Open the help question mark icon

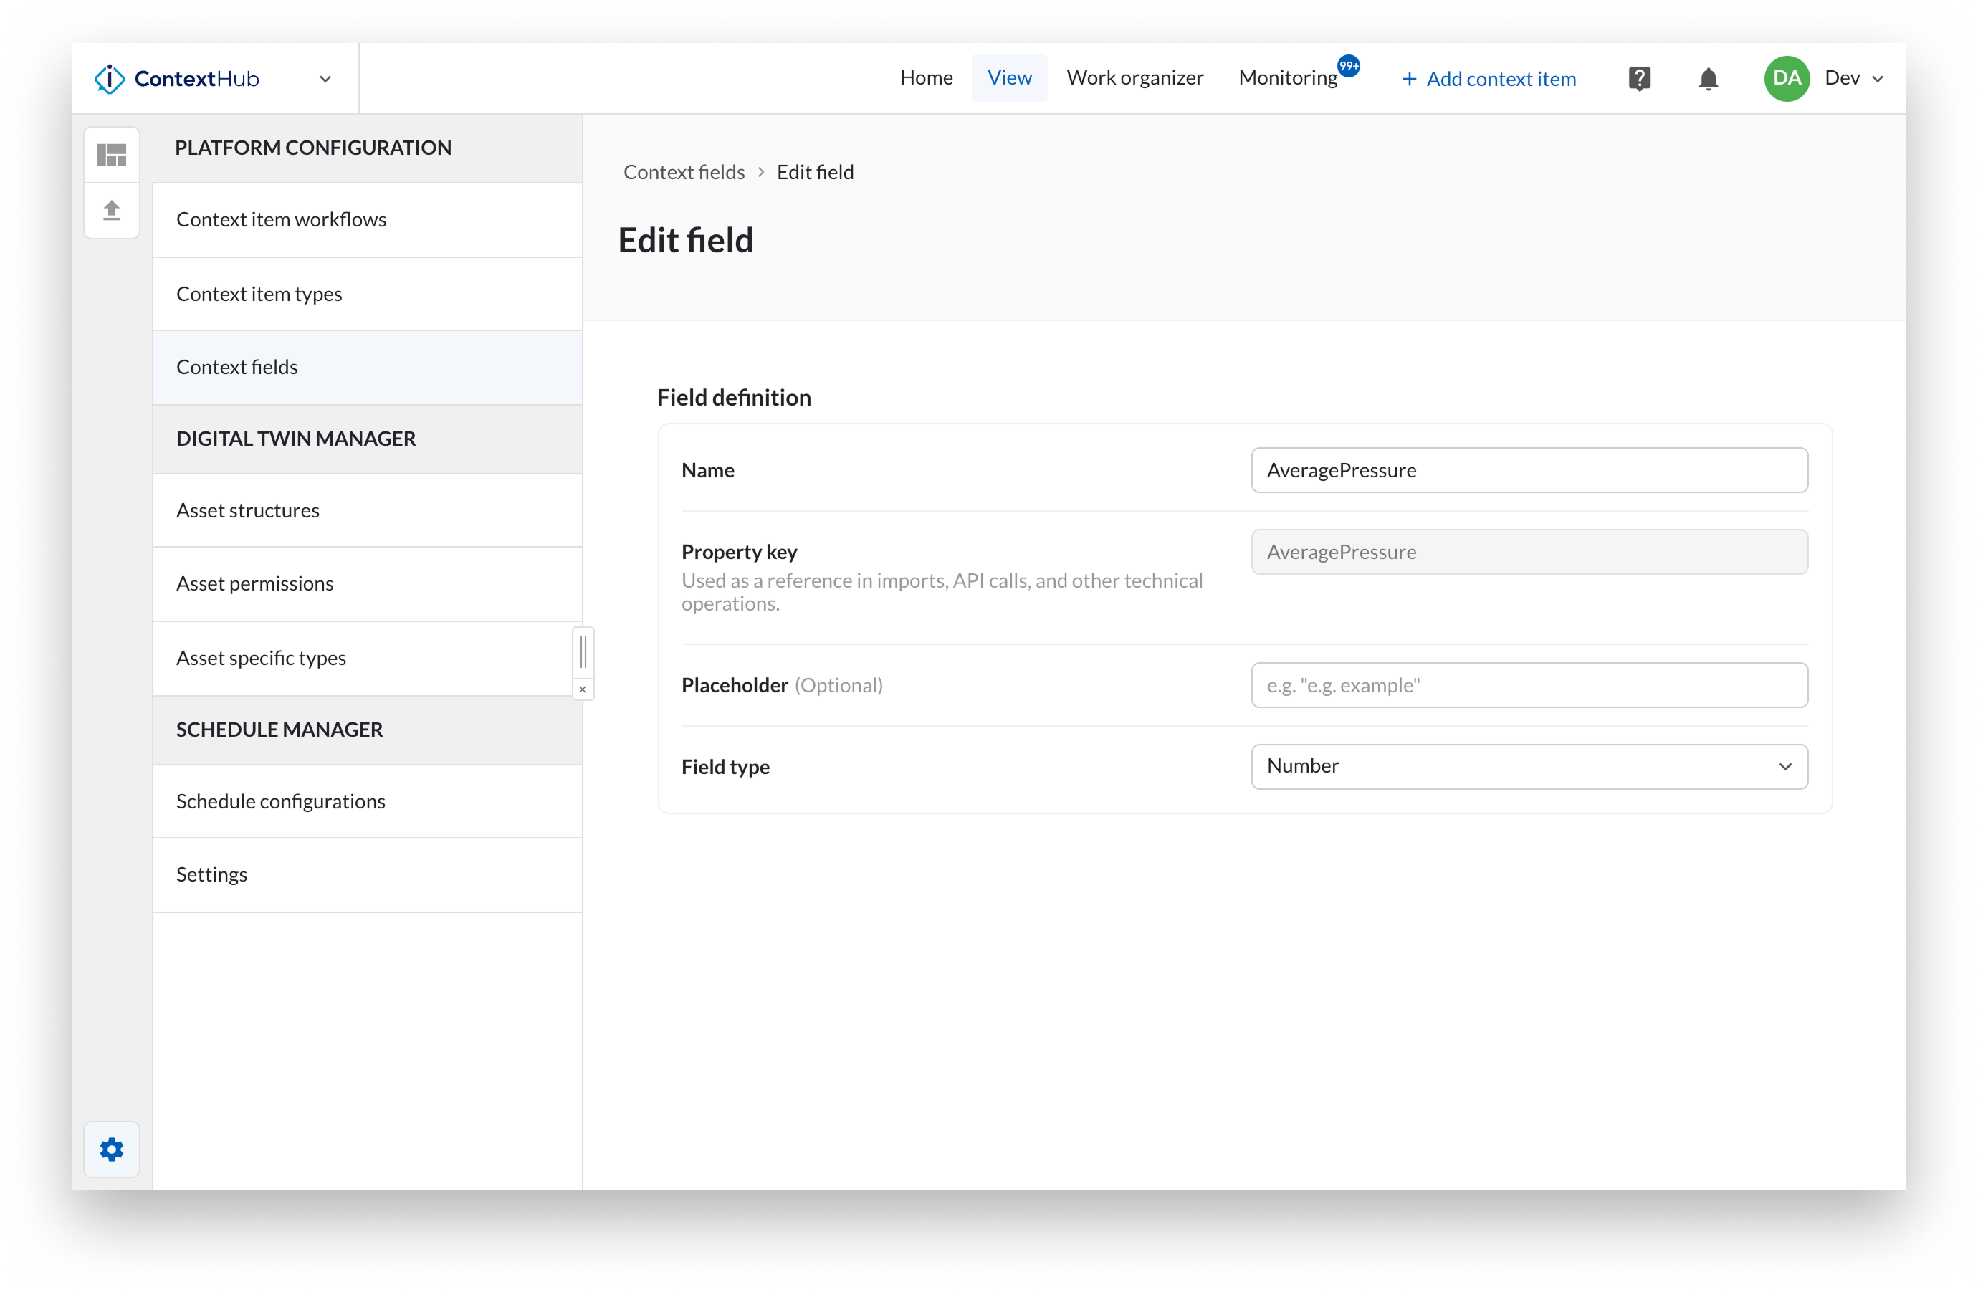(1639, 79)
